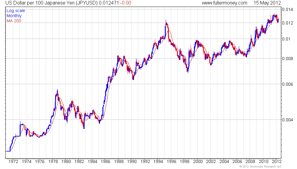Click the 0.004 y-axis label
This screenshot has height=169, width=297.
(288, 120)
